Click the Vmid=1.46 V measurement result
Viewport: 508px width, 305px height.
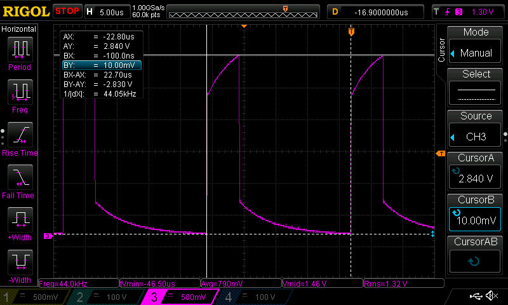point(323,283)
